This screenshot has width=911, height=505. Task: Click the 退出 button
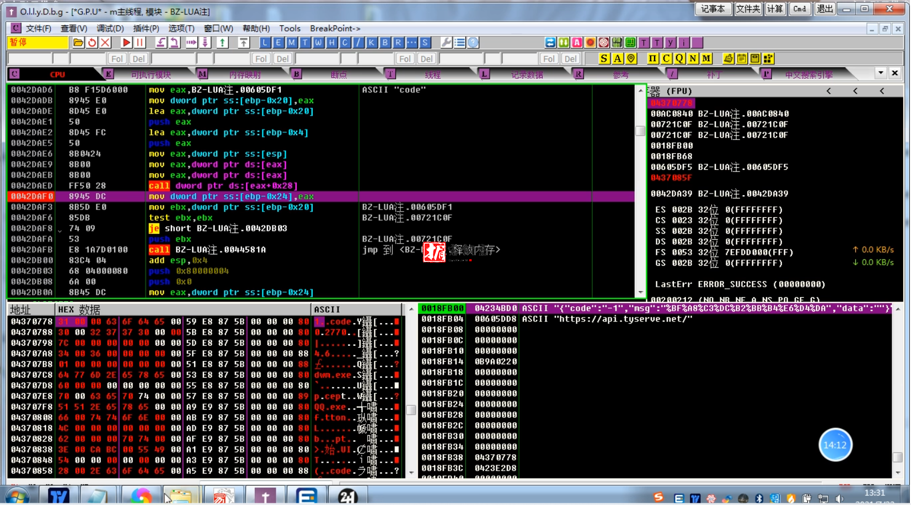825,9
